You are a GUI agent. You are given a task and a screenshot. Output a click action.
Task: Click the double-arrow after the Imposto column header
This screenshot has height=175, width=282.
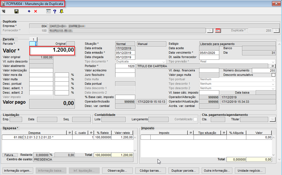[x=191, y=133]
